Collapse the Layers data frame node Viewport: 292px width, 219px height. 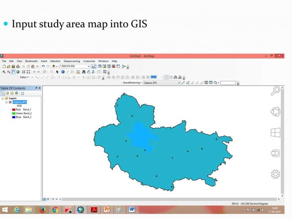[3, 99]
